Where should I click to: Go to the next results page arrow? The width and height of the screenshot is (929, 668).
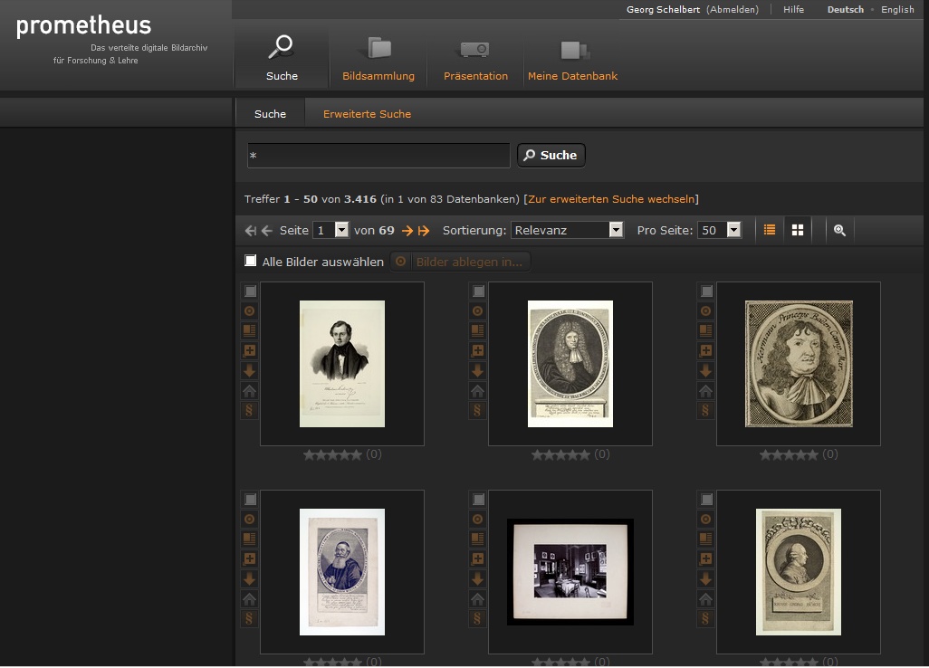[407, 231]
